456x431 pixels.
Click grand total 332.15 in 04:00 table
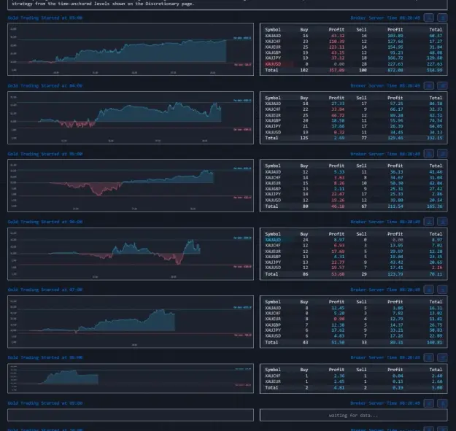[x=435, y=138]
